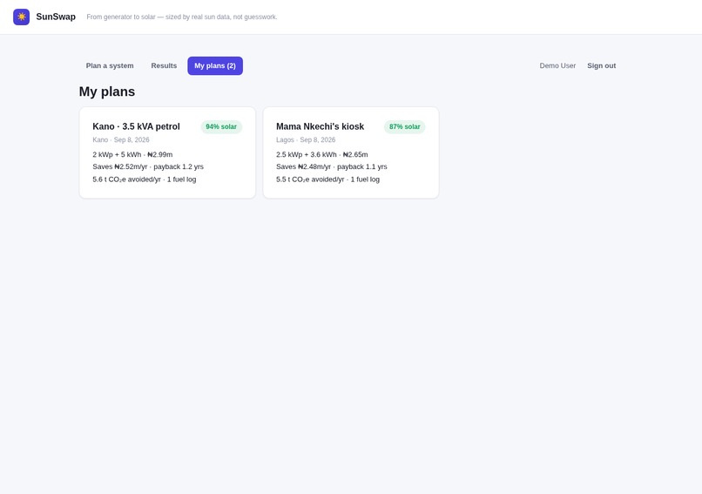The height and width of the screenshot is (494, 702).
Task: Click Saves ₦2.48m/yr payback 1.1 yrs line
Action: pos(332,166)
